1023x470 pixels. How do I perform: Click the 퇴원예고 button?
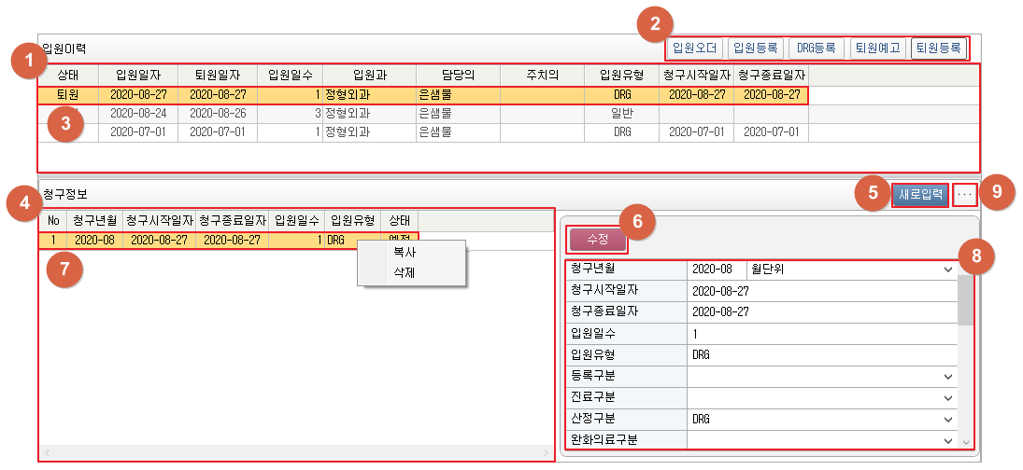pyautogui.click(x=877, y=48)
